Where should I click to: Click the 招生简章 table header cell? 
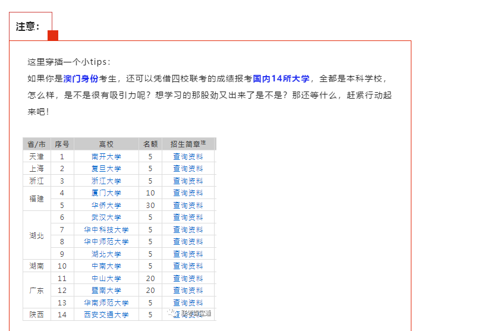pos(188,144)
